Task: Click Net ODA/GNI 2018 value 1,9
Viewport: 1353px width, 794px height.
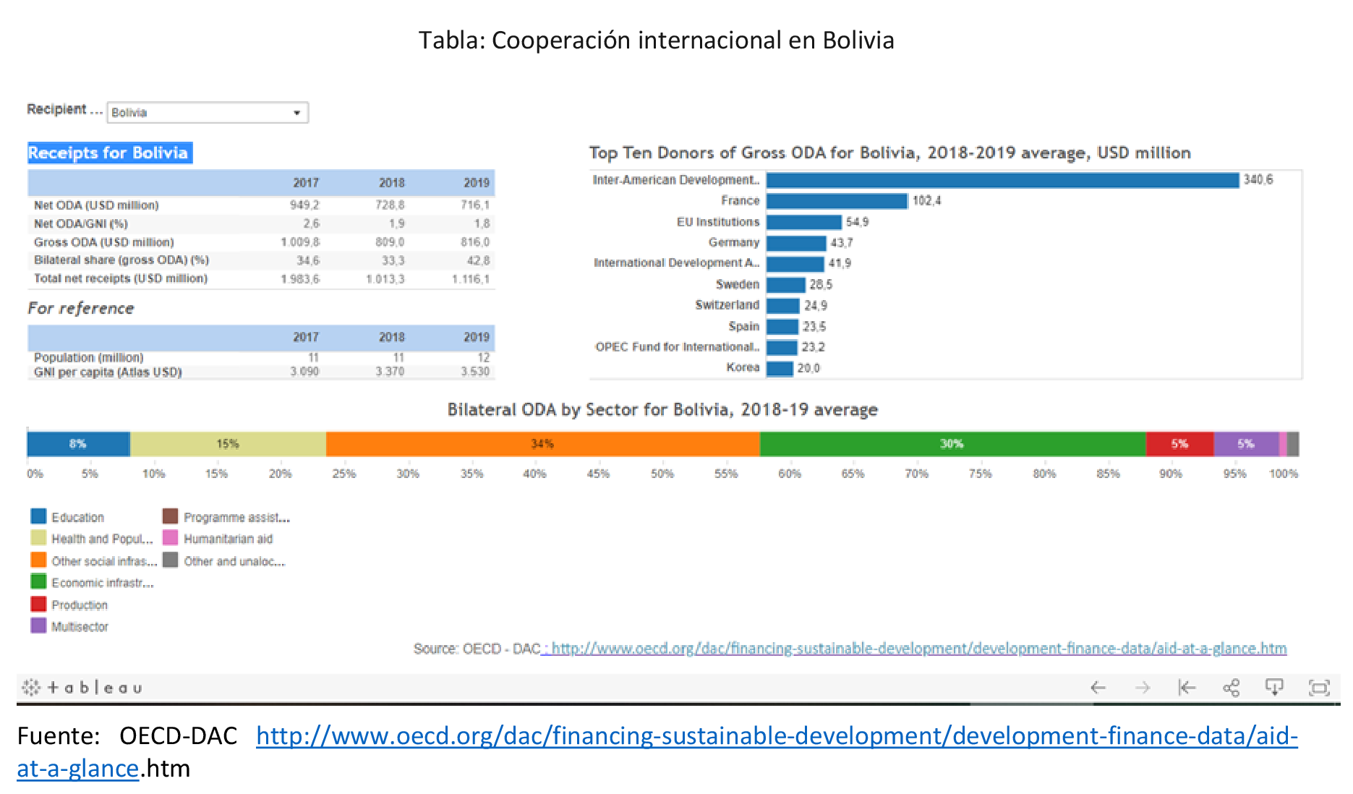Action: (397, 224)
